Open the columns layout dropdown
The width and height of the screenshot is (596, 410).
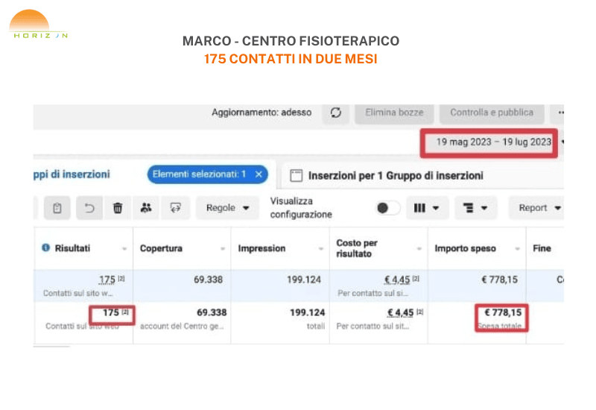(426, 208)
